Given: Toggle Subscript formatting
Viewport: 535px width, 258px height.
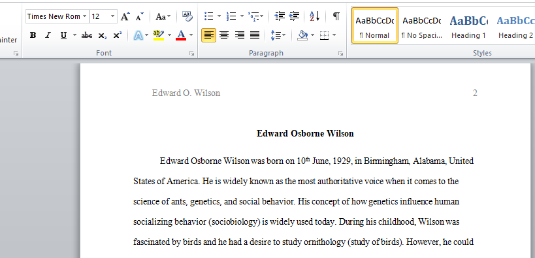Looking at the screenshot, I should tap(102, 35).
